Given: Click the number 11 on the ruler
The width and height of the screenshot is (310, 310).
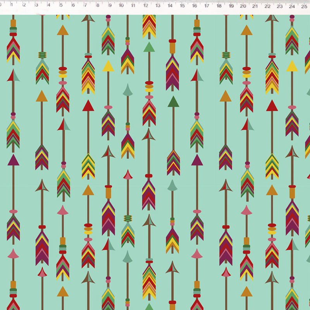Looking at the screenshot, I should pyautogui.click(x=133, y=5).
